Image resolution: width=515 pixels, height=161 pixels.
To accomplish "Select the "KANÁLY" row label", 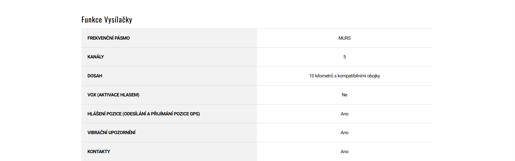I will point(96,57).
